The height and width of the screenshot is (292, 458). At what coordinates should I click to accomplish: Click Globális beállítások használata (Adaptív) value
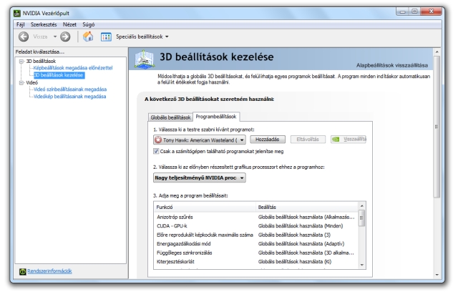tap(301, 244)
